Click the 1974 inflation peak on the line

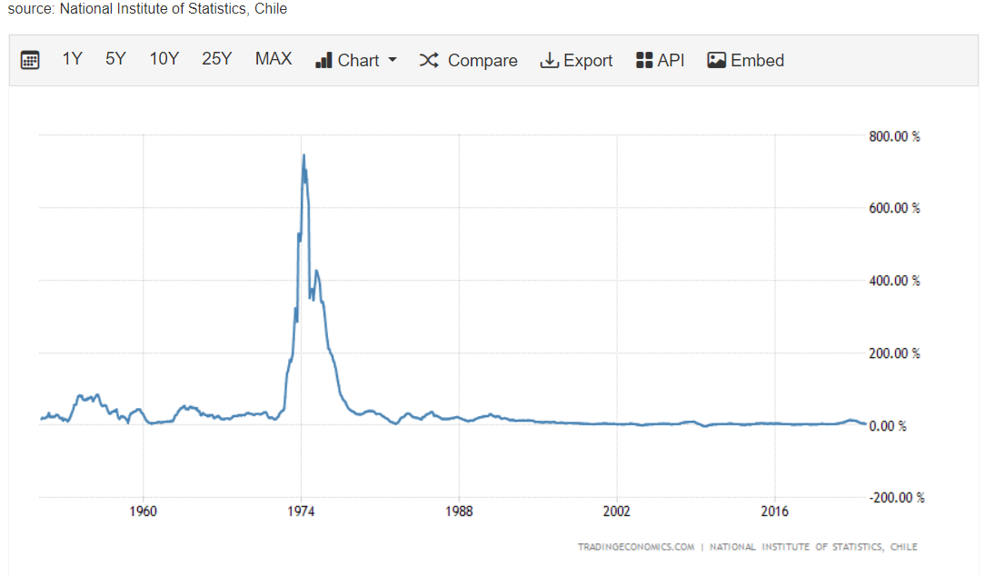304,155
